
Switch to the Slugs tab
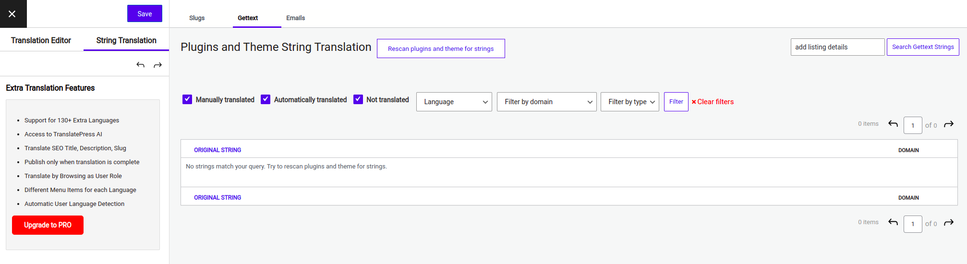197,18
